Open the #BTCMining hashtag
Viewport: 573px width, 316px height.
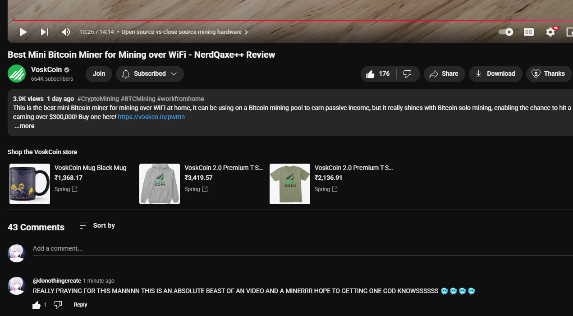(138, 99)
